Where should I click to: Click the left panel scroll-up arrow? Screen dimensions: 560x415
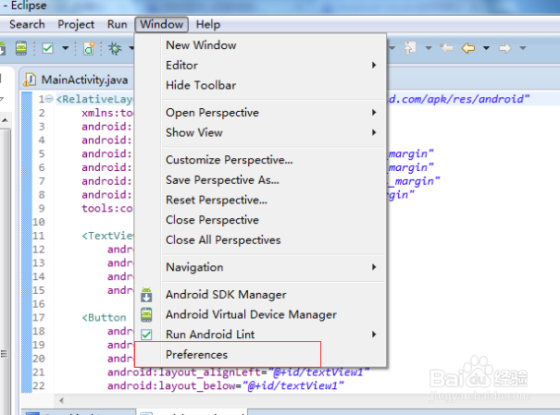click(5, 120)
